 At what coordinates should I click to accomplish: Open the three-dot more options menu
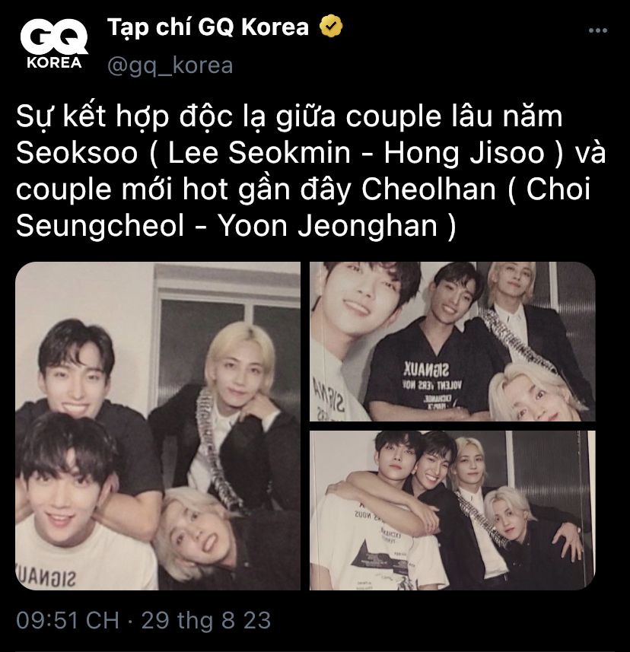click(598, 30)
